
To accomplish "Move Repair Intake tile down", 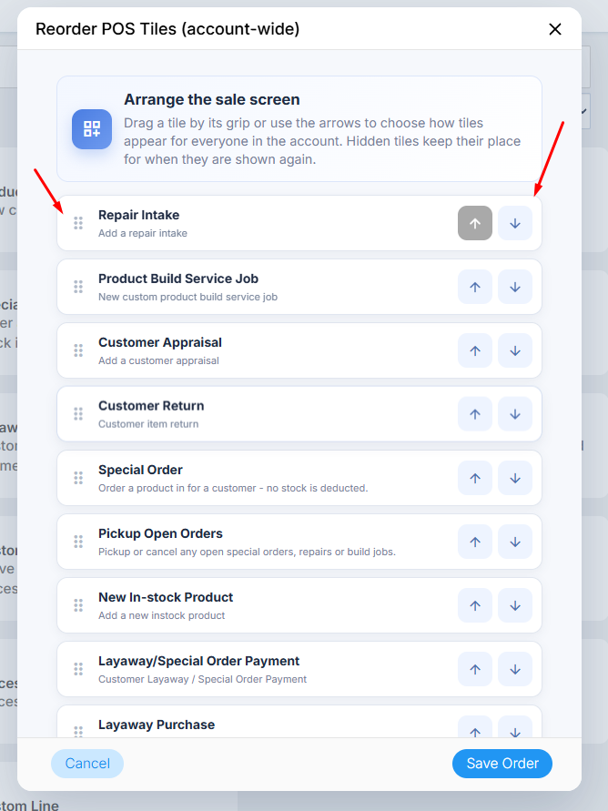I will tap(515, 223).
